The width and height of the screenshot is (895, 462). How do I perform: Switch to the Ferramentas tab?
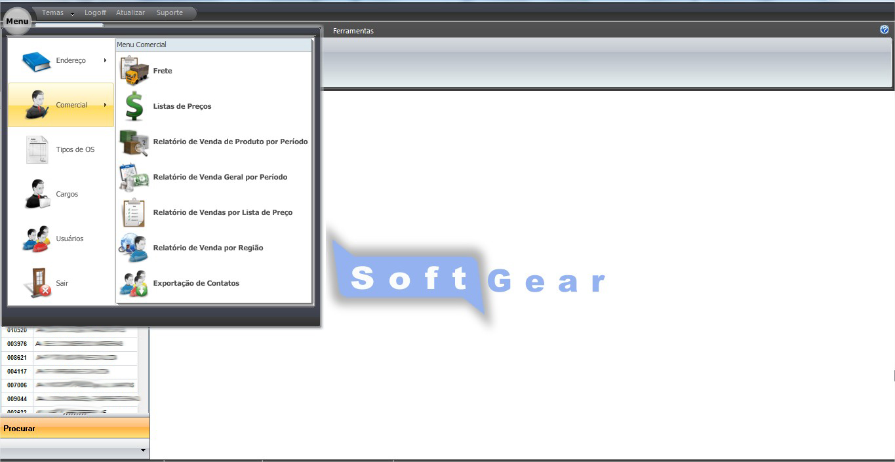coord(353,31)
